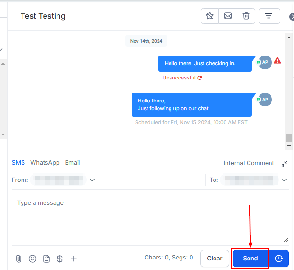The width and height of the screenshot is (294, 270).
Task: Click the conversation scrollbar up arrow
Action: [289, 37]
